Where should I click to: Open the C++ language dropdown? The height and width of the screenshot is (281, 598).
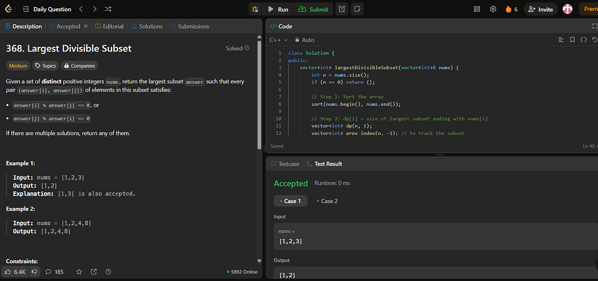coord(278,40)
